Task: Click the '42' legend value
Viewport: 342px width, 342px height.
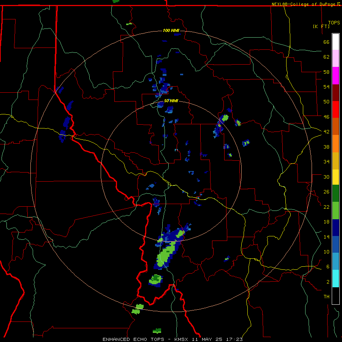Action: point(326,131)
